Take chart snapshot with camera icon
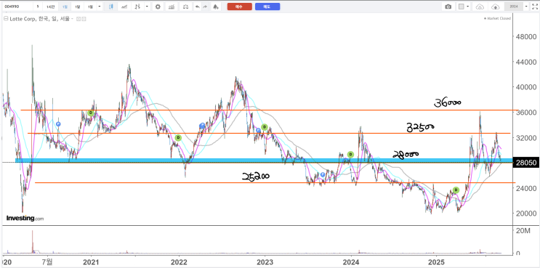 [448, 7]
